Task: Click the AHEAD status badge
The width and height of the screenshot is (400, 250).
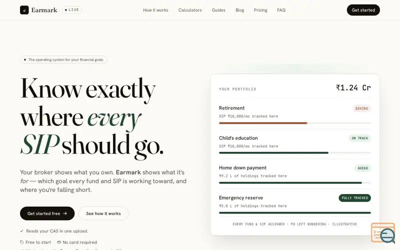Action: tap(362, 168)
